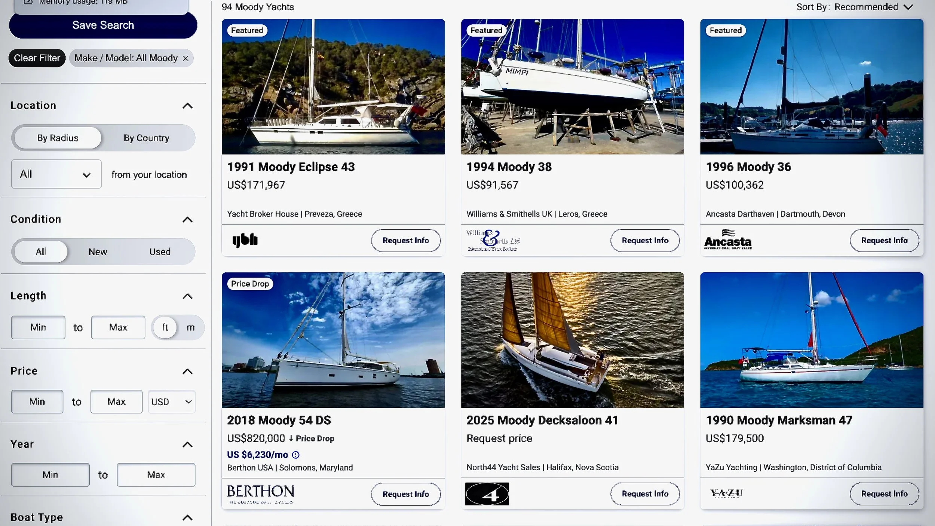Open the YaZu Yachting logo
Viewport: 935px width, 526px height.
[726, 493]
